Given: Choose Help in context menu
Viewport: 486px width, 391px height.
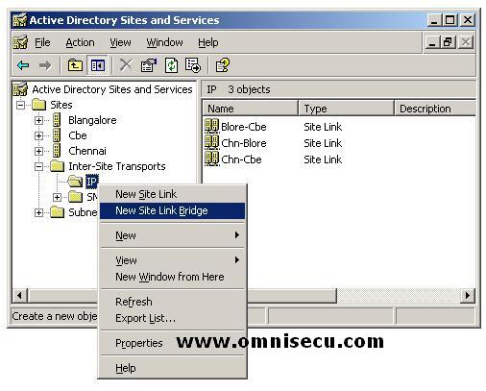Looking at the screenshot, I should (x=173, y=368).
